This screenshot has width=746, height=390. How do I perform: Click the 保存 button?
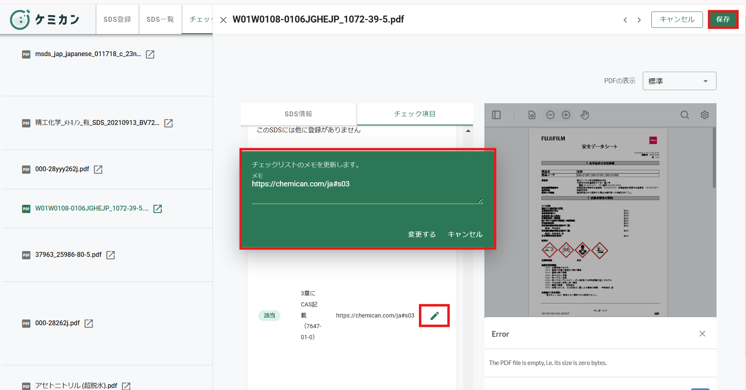(723, 19)
